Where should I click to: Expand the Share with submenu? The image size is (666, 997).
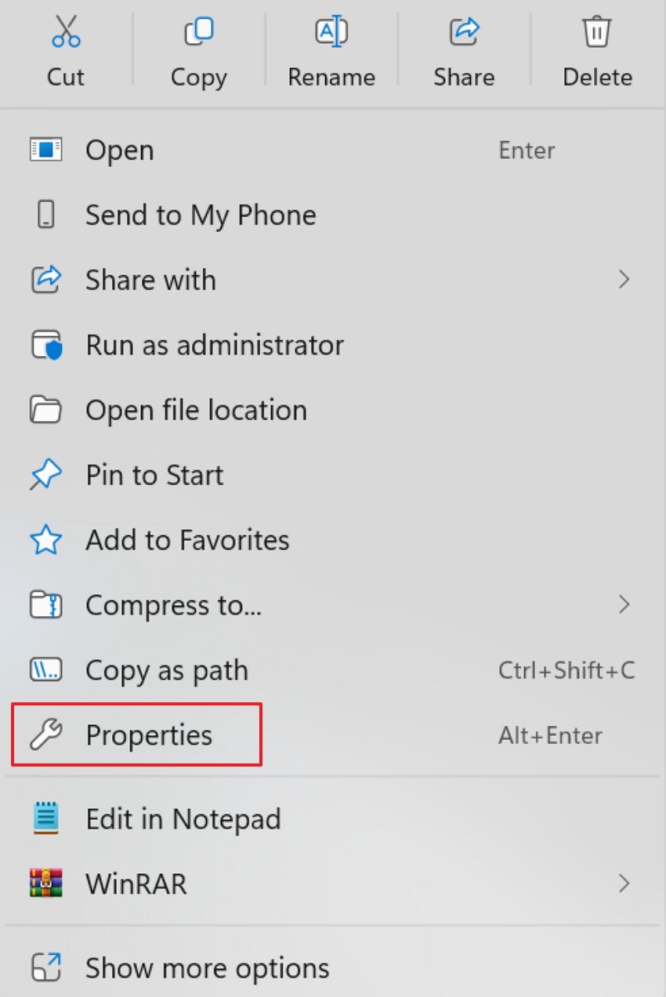[x=624, y=280]
